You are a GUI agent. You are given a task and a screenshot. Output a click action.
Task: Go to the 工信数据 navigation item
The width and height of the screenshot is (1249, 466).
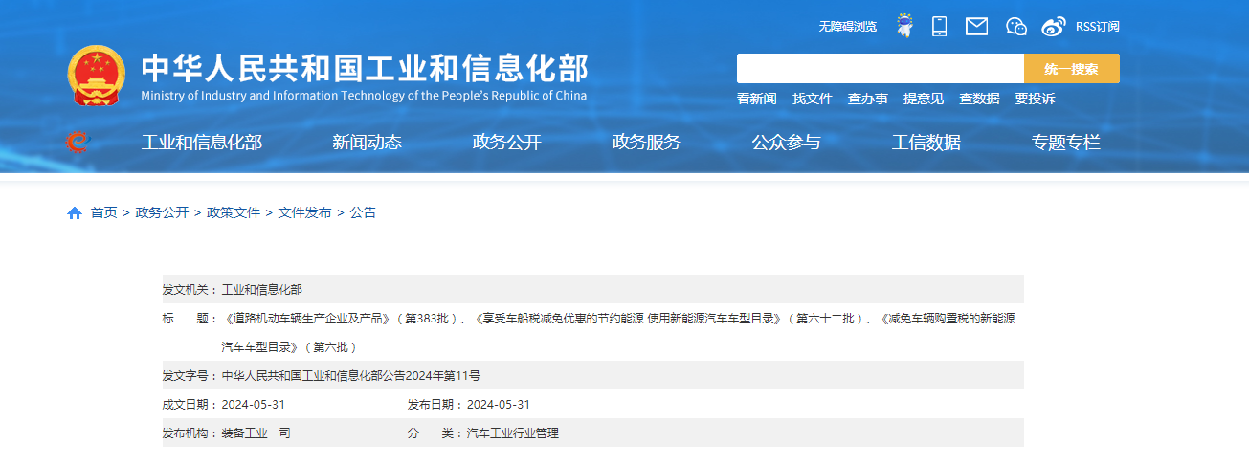tap(926, 143)
